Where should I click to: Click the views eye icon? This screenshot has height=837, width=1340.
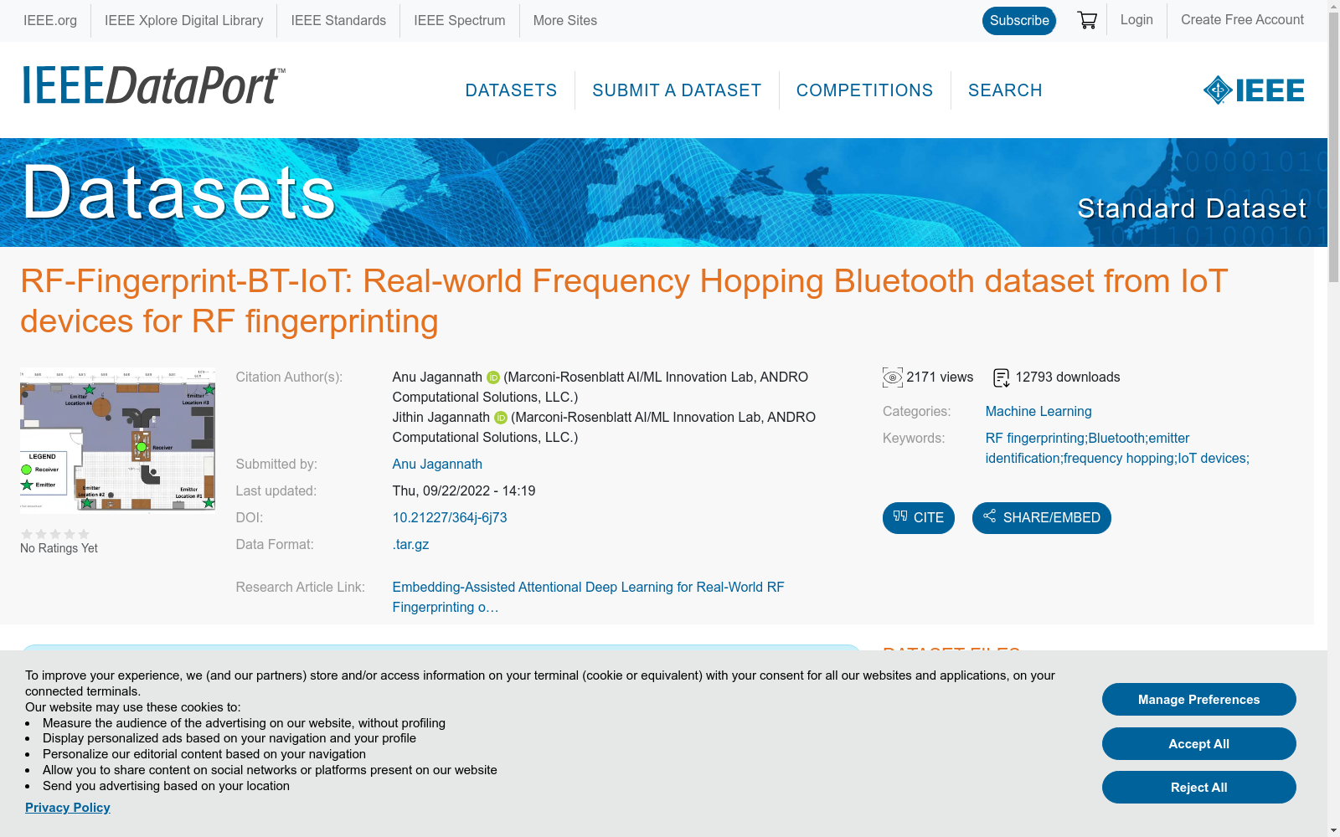893,377
